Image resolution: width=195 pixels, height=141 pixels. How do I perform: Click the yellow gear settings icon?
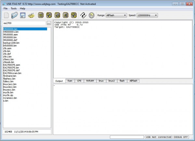[x=31, y=15]
